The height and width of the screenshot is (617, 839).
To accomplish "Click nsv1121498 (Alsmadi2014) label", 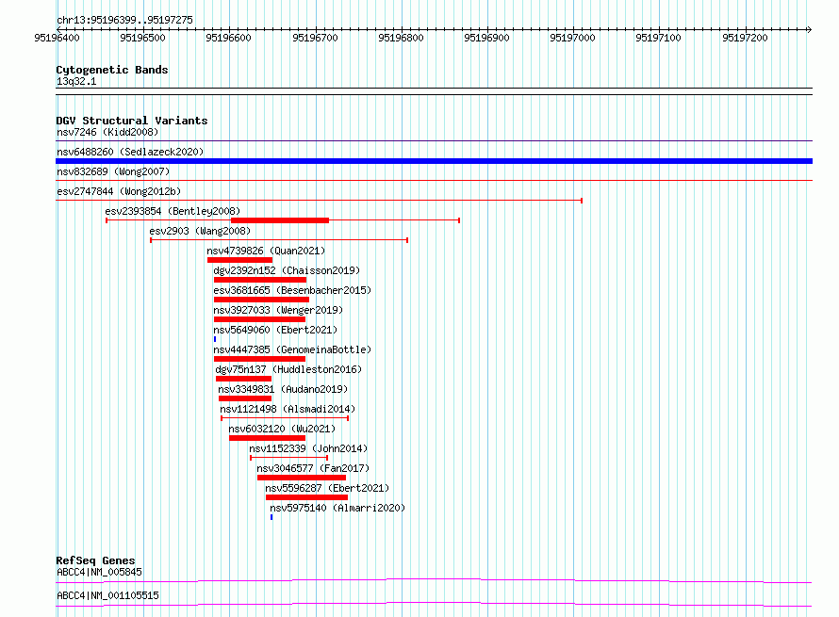I will 288,409.
